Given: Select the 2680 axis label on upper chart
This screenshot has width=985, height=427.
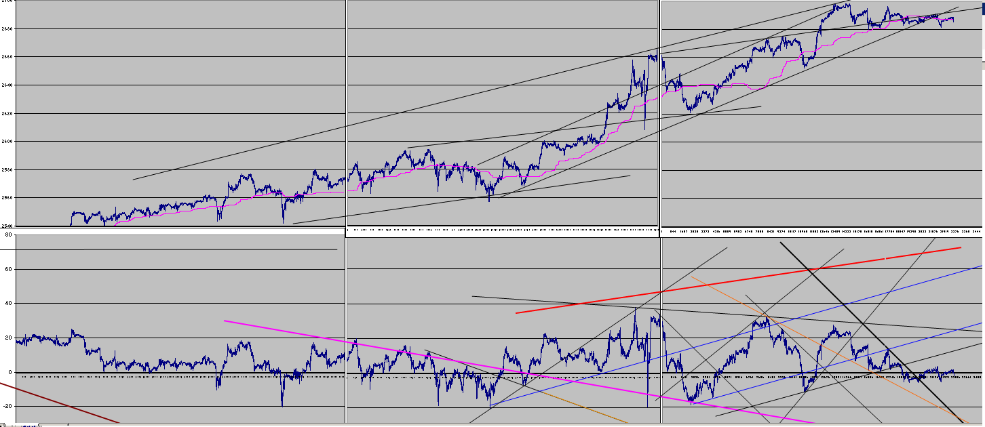Looking at the screenshot, I should click(x=7, y=28).
